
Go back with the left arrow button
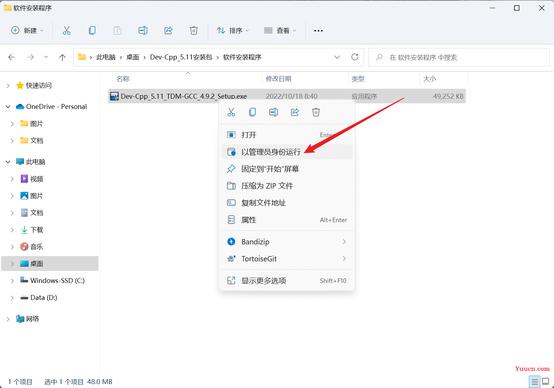coord(12,57)
